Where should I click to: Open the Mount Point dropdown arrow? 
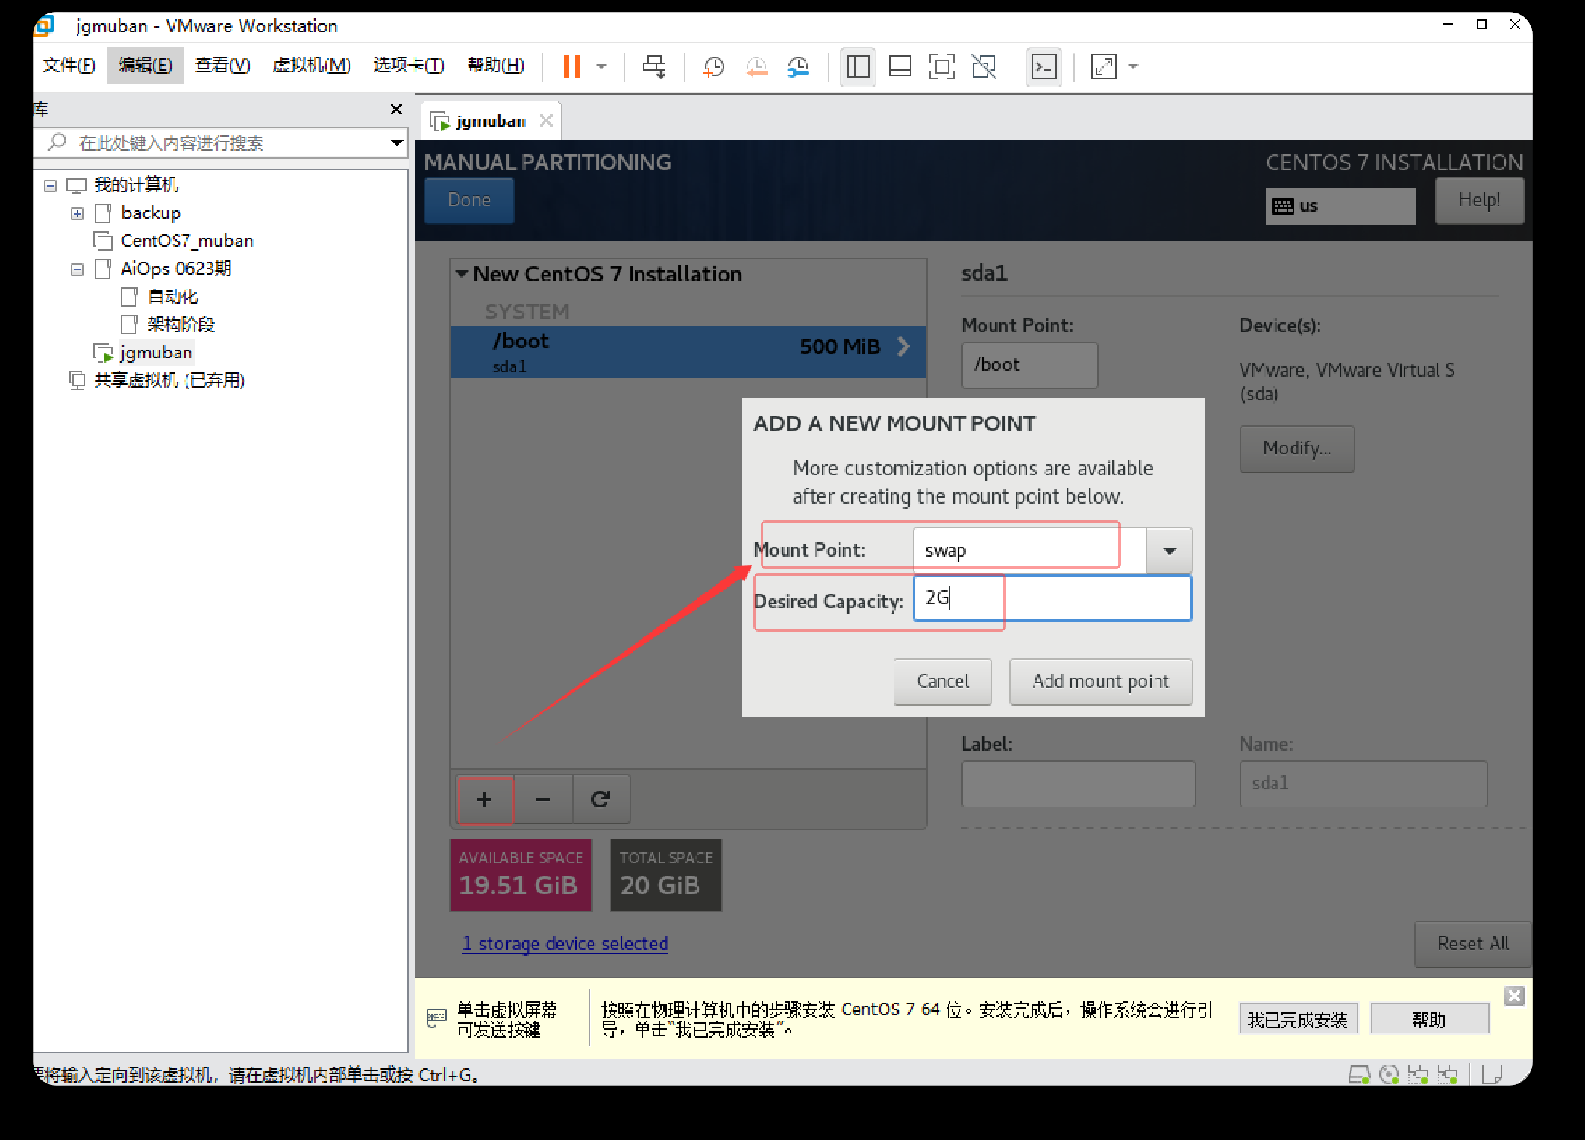(1170, 551)
